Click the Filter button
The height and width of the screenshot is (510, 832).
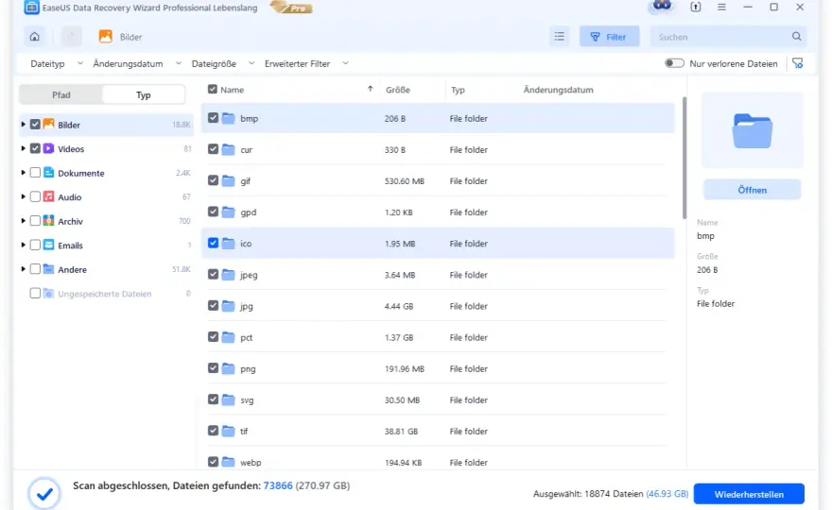click(609, 37)
